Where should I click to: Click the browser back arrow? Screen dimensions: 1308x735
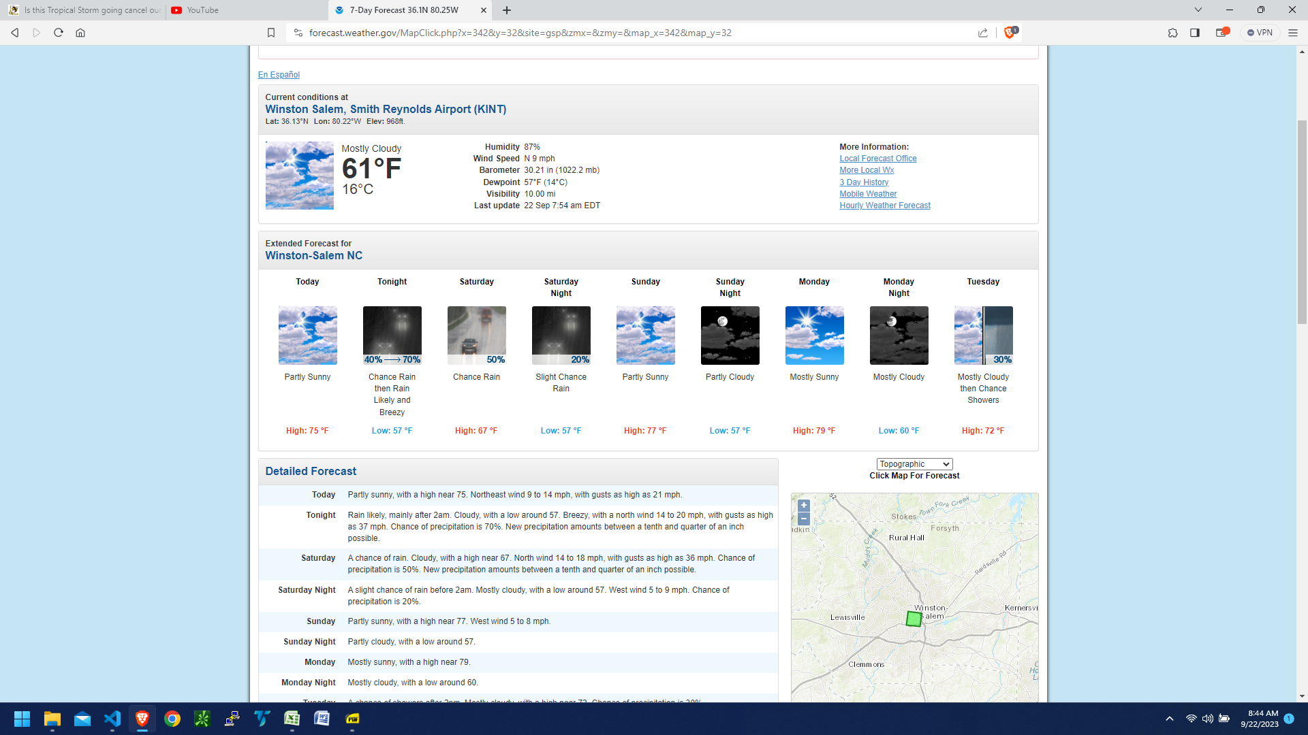tap(15, 33)
